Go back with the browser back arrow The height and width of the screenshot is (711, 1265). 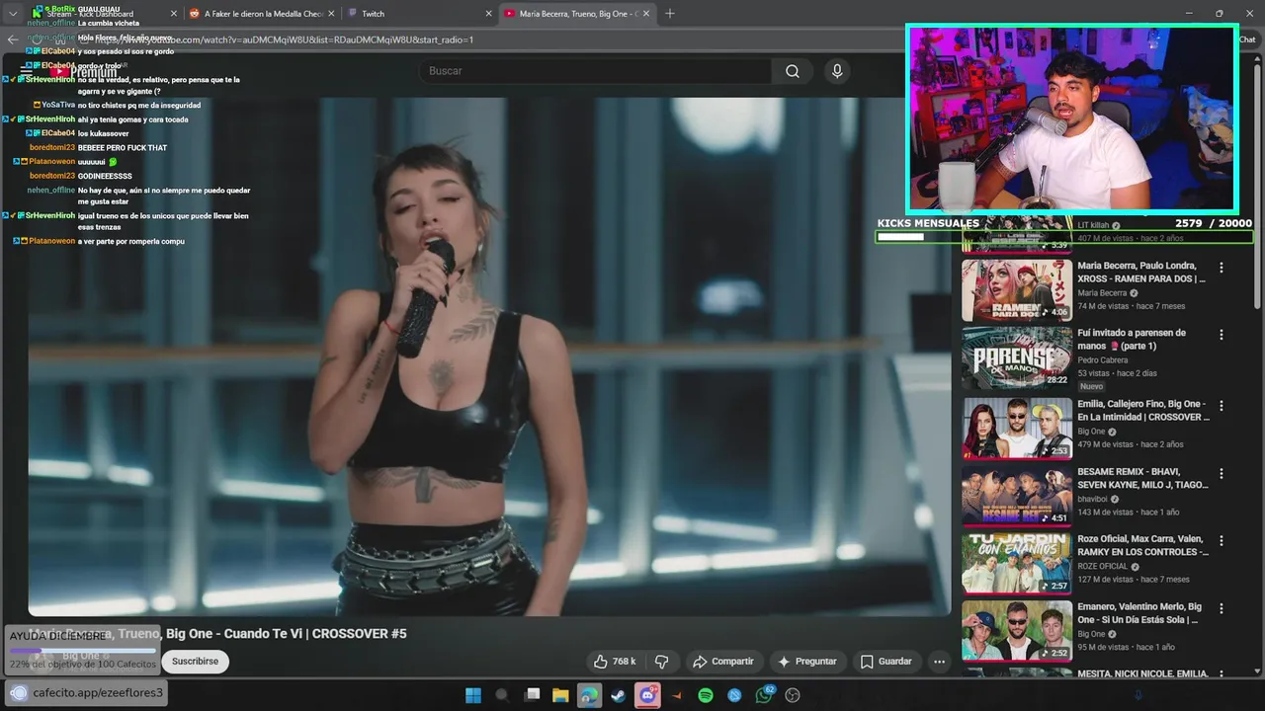(x=13, y=39)
